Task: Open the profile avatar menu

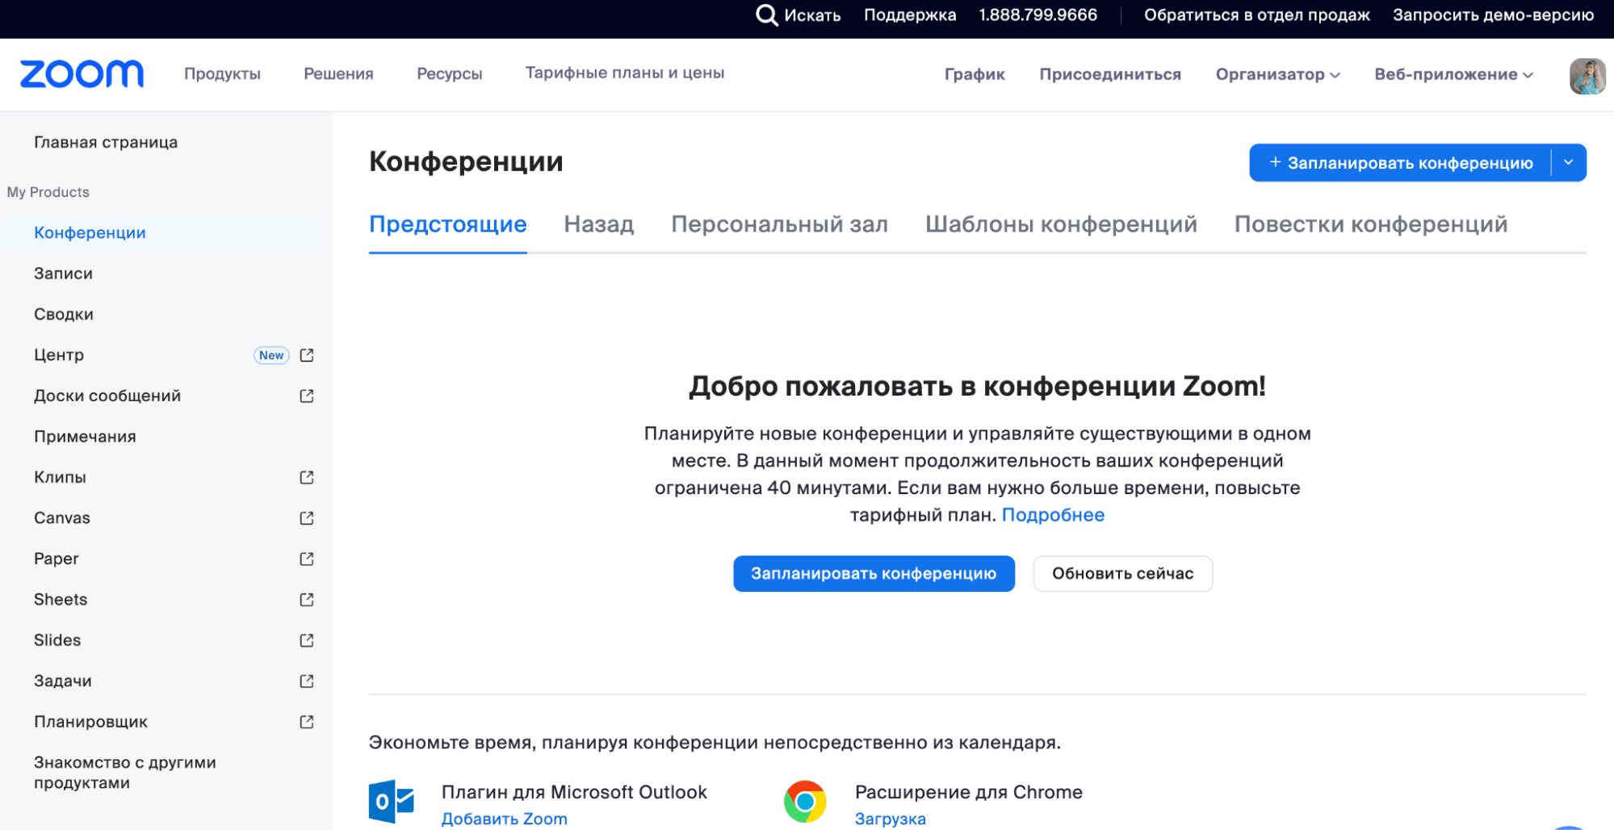Action: (1587, 76)
